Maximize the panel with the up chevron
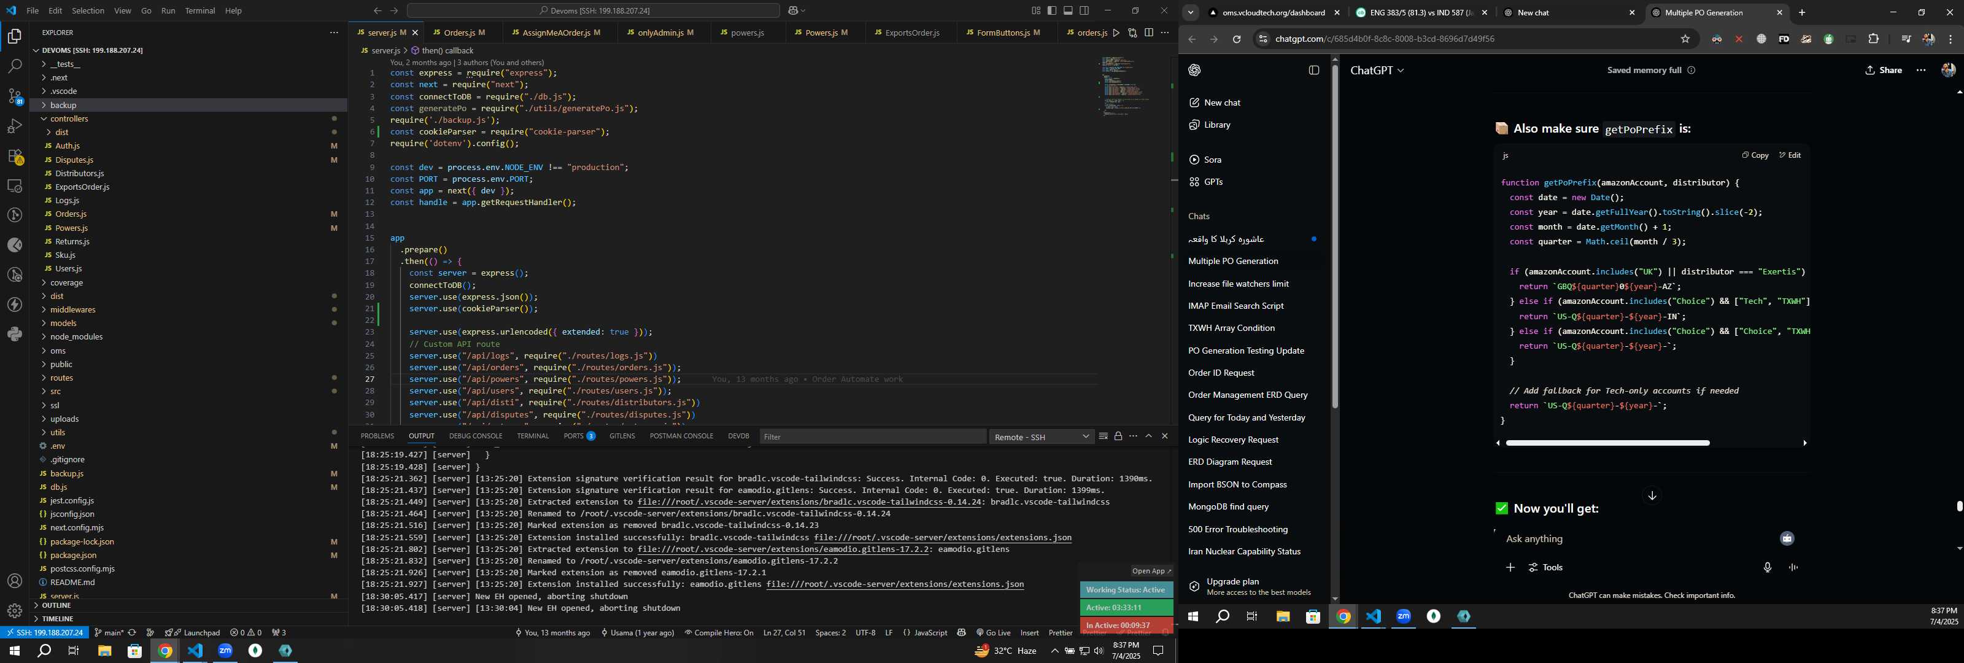1964x663 pixels. pyautogui.click(x=1149, y=436)
